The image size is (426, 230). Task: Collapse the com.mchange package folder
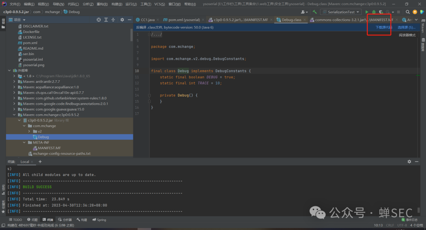pyautogui.click(x=24, y=126)
